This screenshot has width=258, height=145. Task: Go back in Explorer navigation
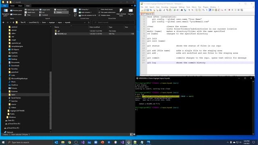4,23
